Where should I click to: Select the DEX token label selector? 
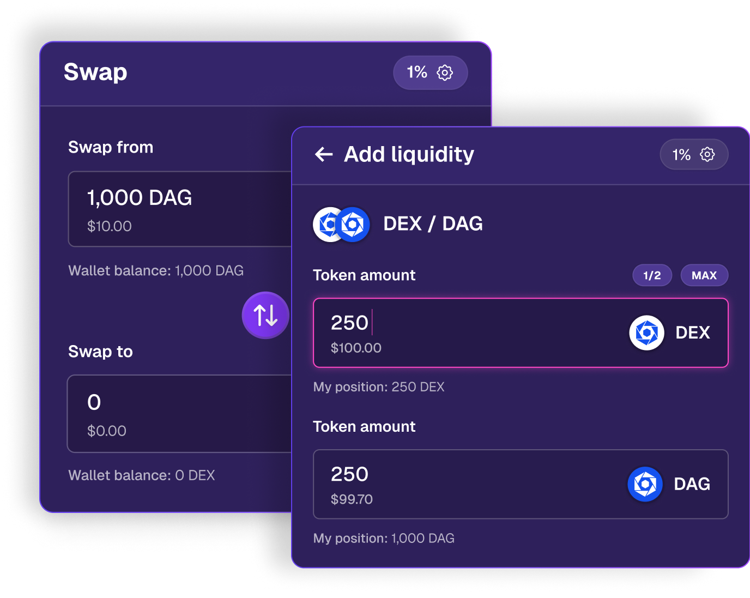[693, 333]
